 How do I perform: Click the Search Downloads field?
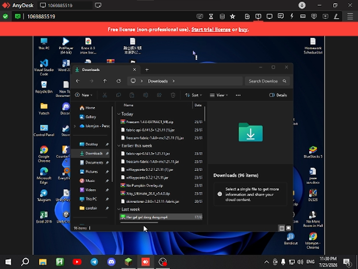[267, 81]
